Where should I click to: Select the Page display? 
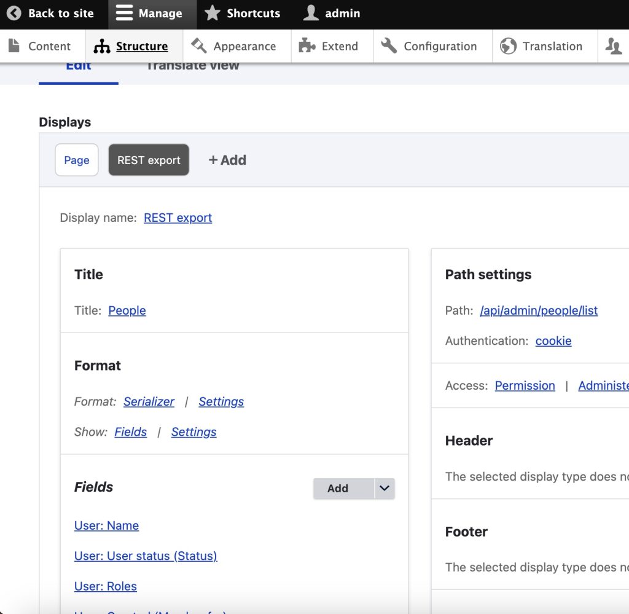(77, 160)
